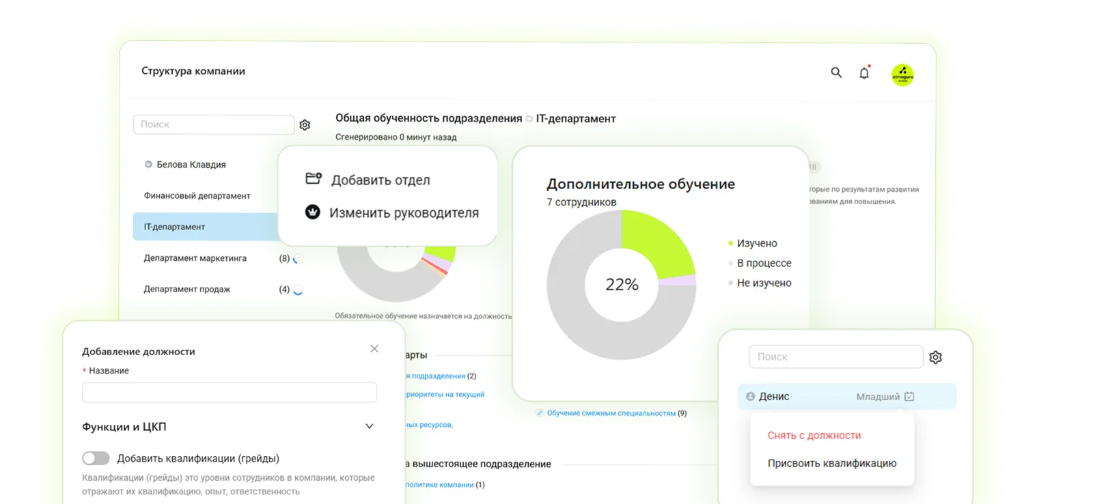Image resolution: width=1093 pixels, height=504 pixels.
Task: Toggle Добавить квалификации (грейды) switch
Action: [96, 458]
